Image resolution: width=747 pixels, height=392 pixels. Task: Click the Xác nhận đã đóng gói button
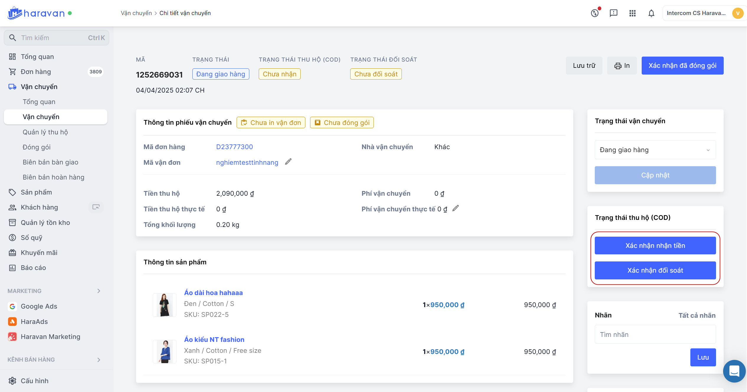point(682,65)
